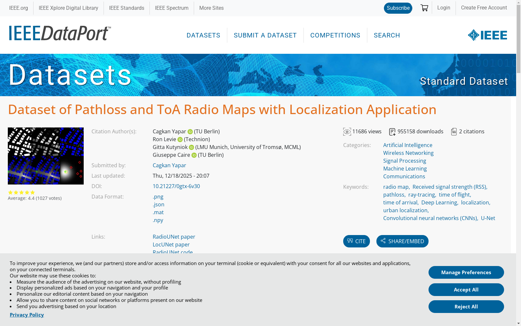Click the SHARE/EMBED button

(402, 241)
